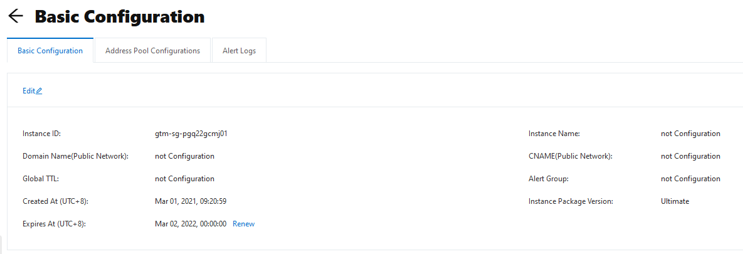The image size is (743, 254).
Task: Click the CNAME(Public Network) value
Action: (690, 156)
